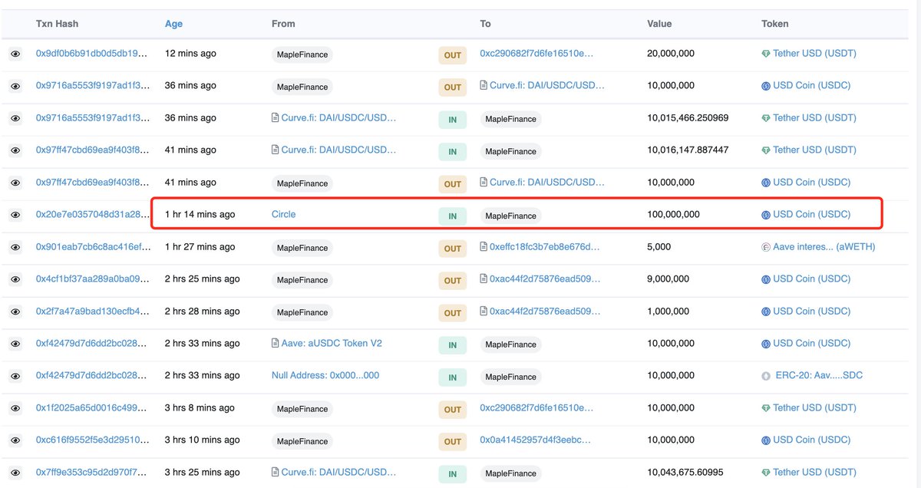This screenshot has width=921, height=488.
Task: Click the contract icon beside address 0xeffc18fc3b7eb8e676d
Action: click(484, 247)
